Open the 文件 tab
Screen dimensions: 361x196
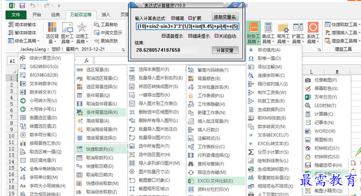pos(16,15)
